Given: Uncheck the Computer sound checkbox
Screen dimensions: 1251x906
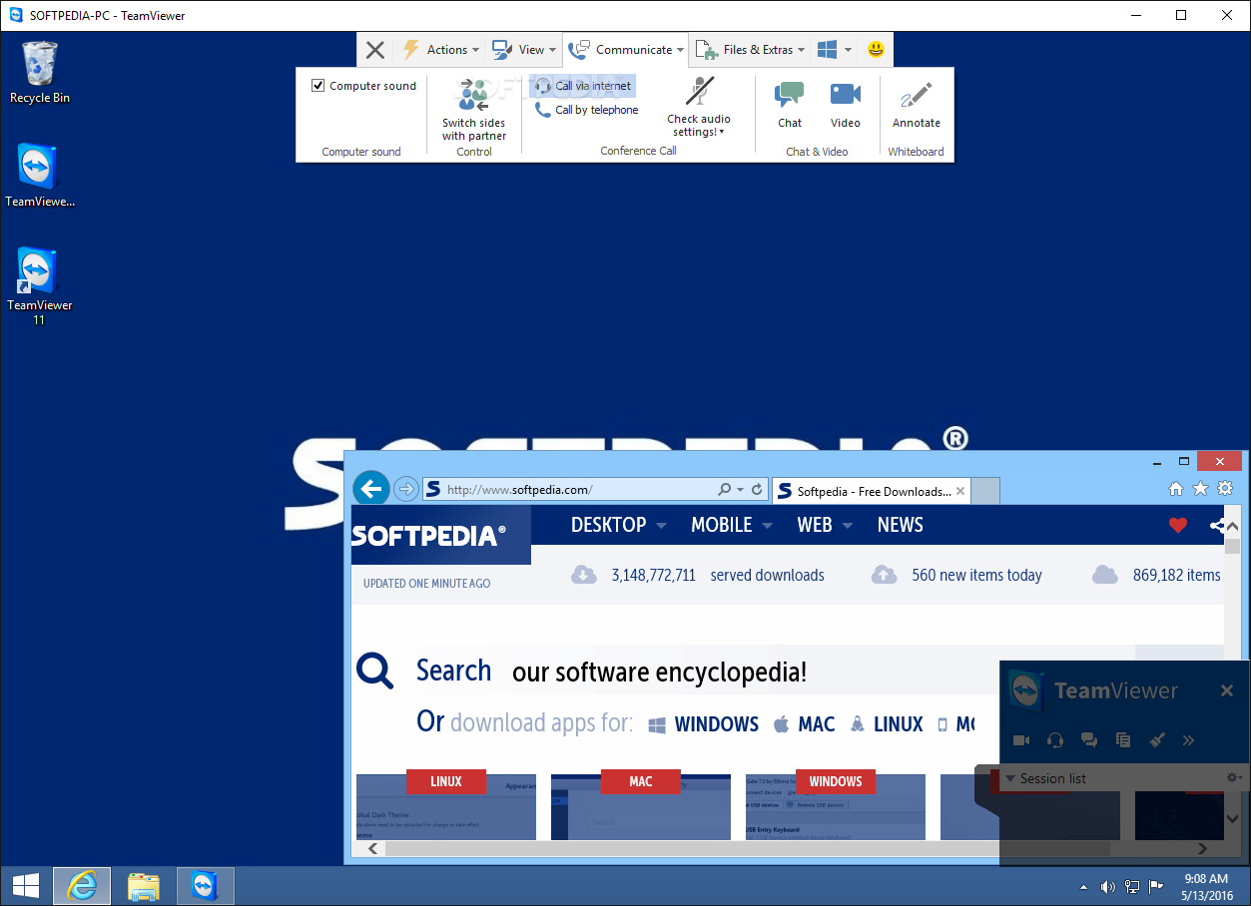Looking at the screenshot, I should click(x=318, y=86).
